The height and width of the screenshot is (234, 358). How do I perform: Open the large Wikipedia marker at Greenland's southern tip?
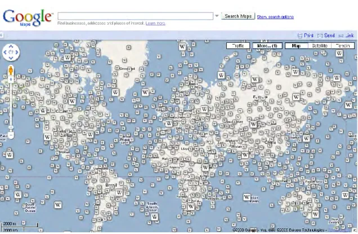pos(115,92)
